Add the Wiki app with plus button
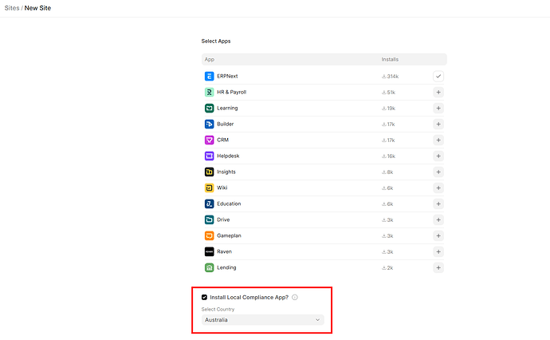Screen dimensions: 550x340 tap(438, 188)
